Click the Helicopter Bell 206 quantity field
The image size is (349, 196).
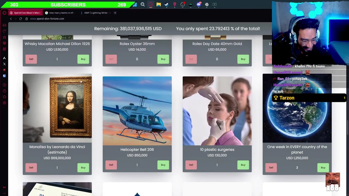137,165
